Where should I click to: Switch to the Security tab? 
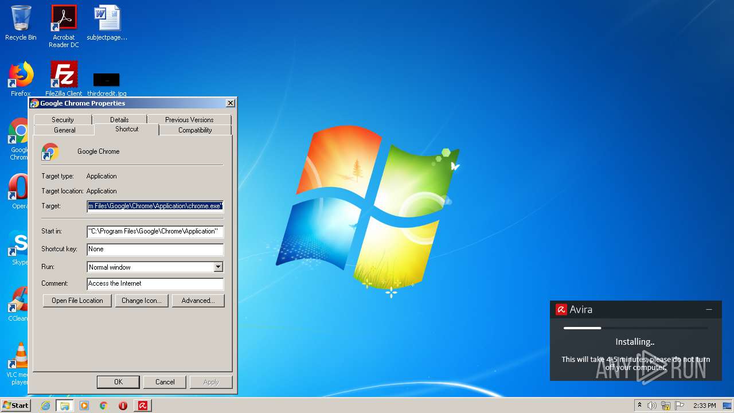click(63, 119)
